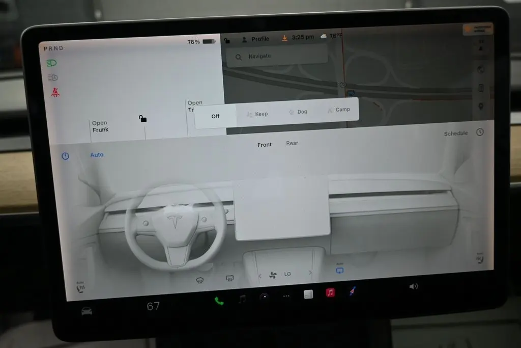Tap the download update icon

pos(284,38)
